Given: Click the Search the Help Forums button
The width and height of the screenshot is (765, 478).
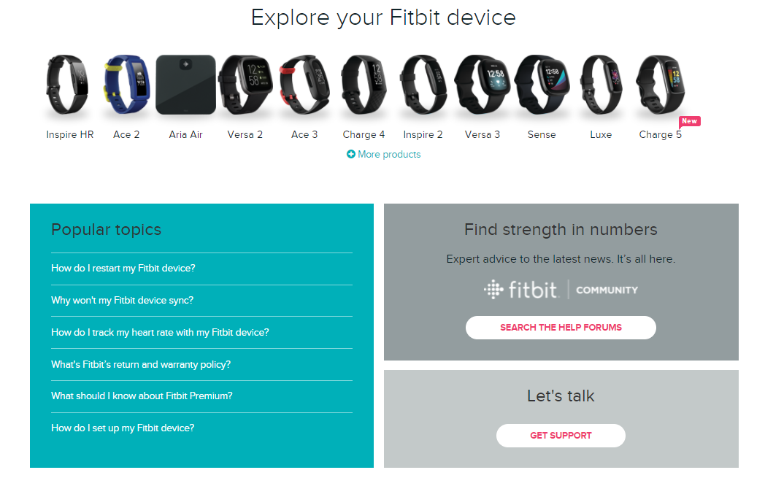Looking at the screenshot, I should pyautogui.click(x=561, y=328).
